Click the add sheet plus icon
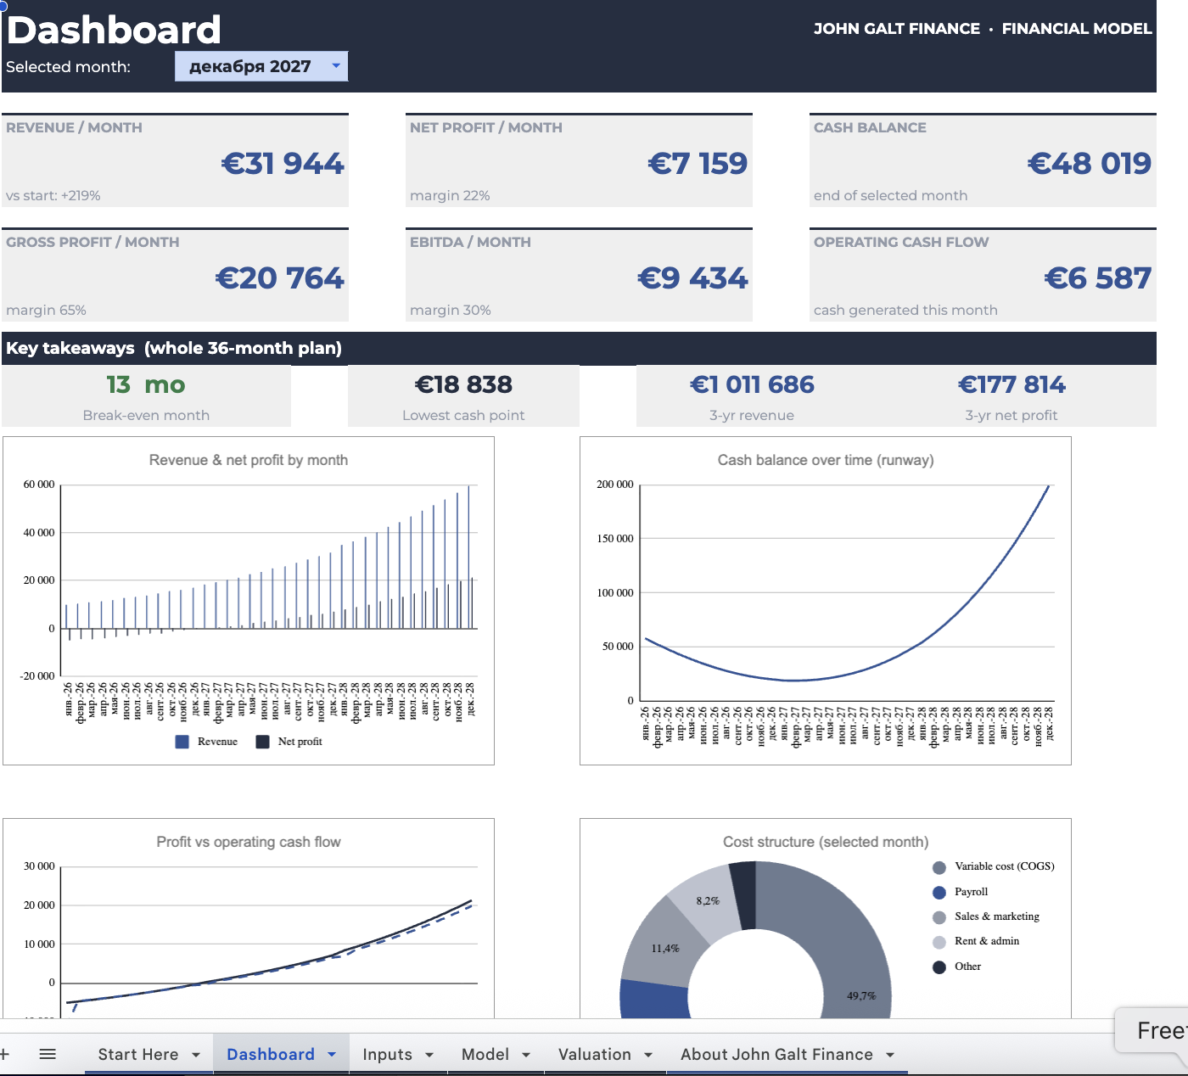 click(4, 1054)
